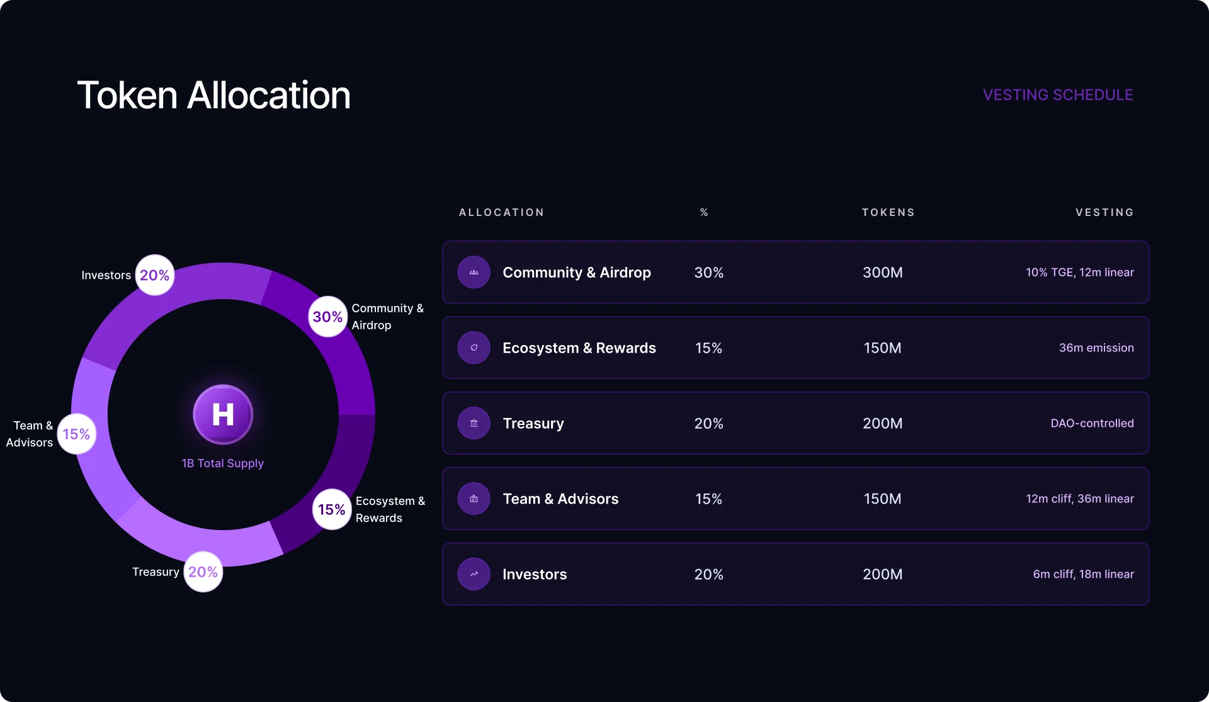
Task: Click the Ecosystem & Rewards chart label
Action: (x=390, y=509)
